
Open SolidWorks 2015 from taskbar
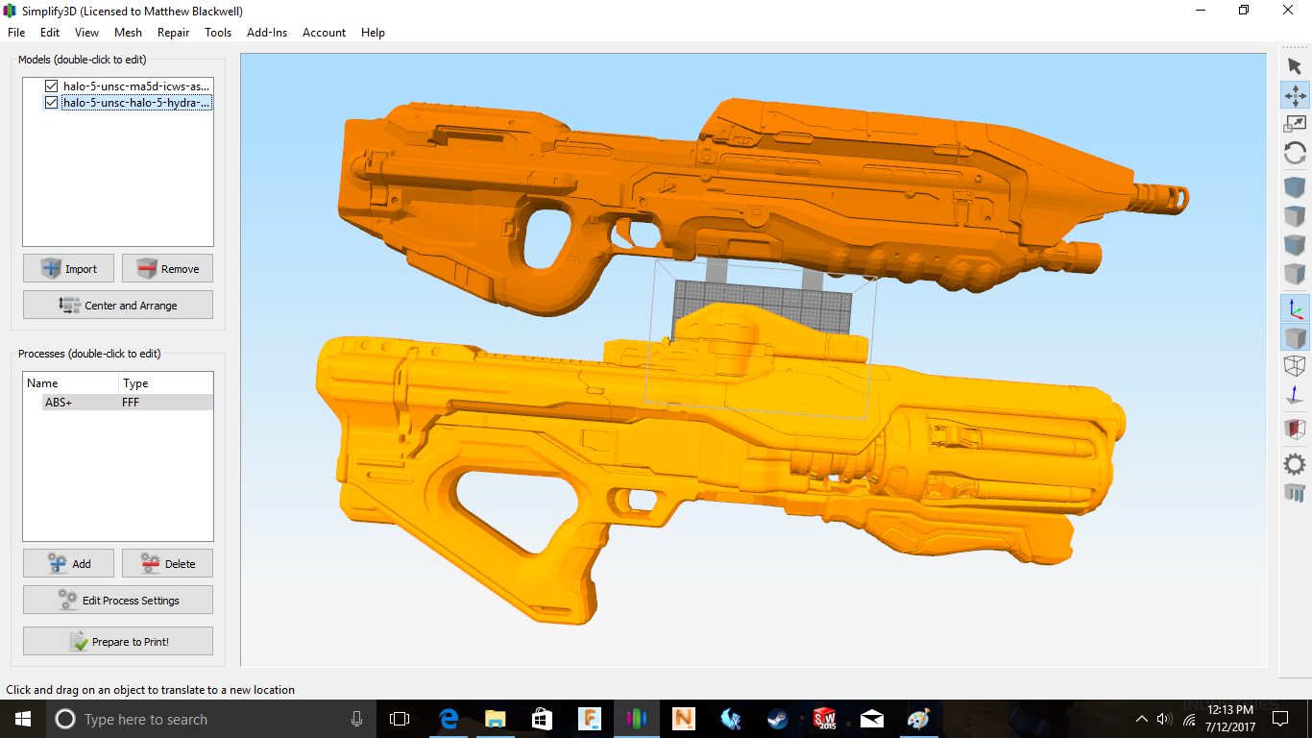[824, 719]
